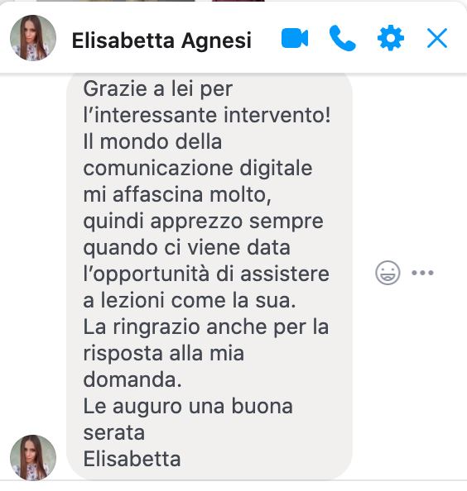Select the text "l'interessante intervento!"

coord(207,115)
